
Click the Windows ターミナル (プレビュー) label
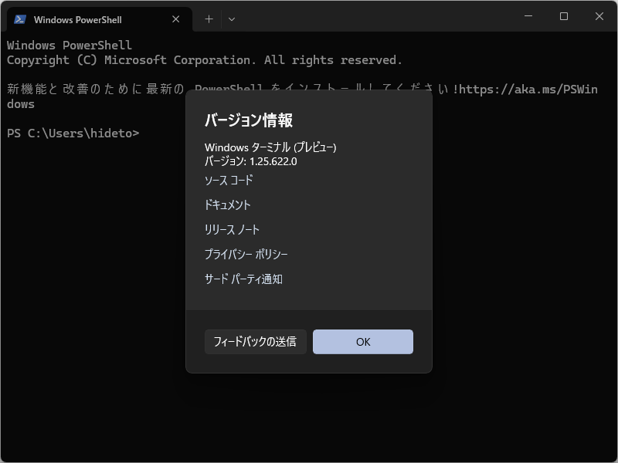coord(270,147)
